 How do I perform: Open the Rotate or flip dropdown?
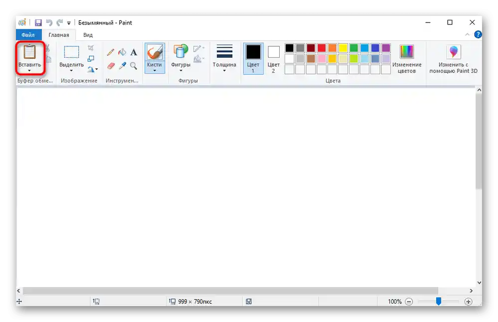92,69
